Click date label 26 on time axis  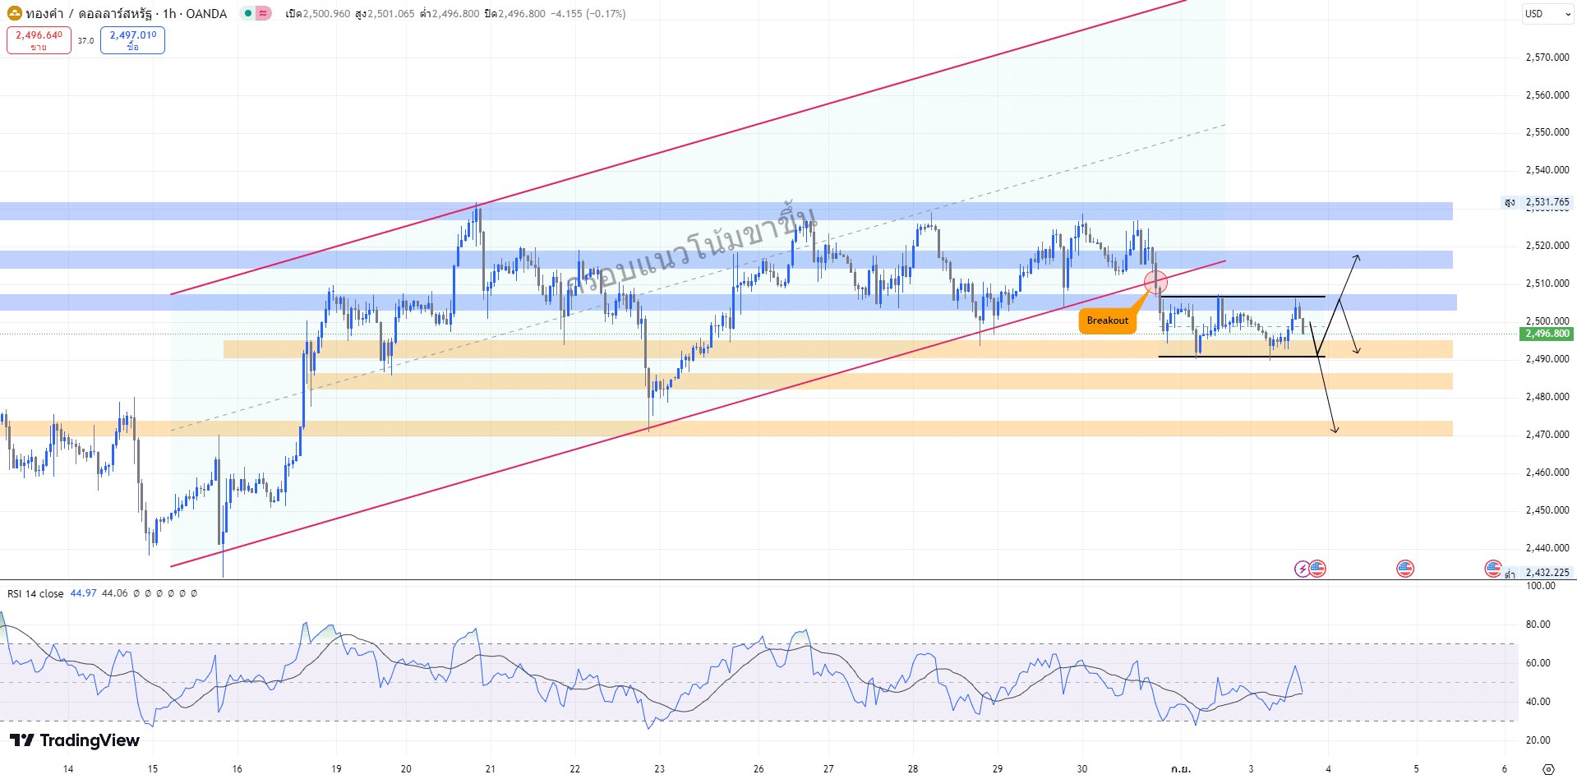point(759,769)
